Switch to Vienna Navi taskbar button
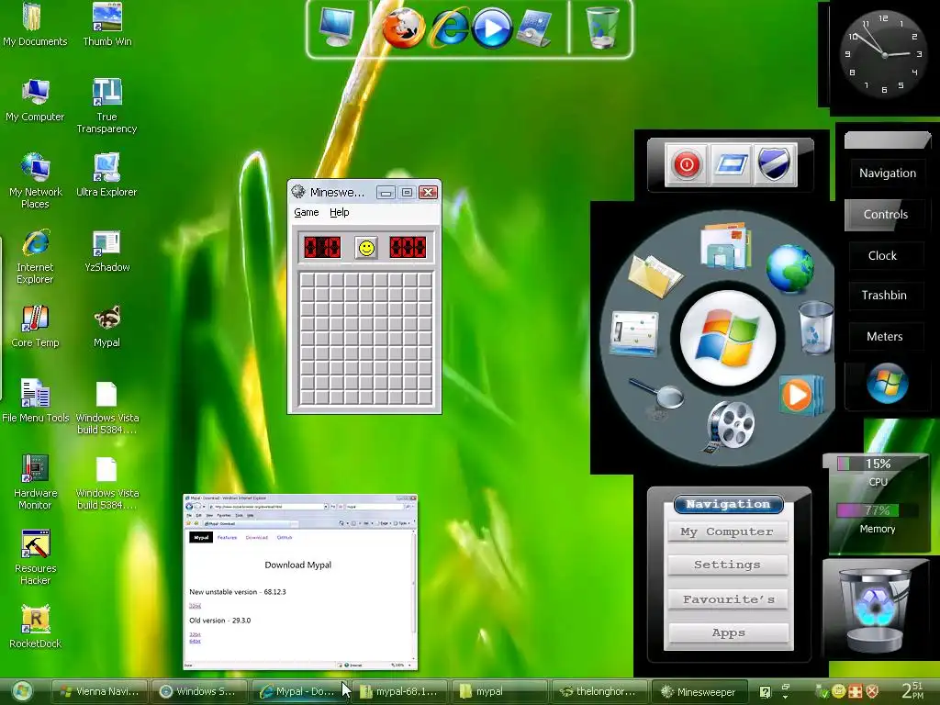 click(99, 691)
